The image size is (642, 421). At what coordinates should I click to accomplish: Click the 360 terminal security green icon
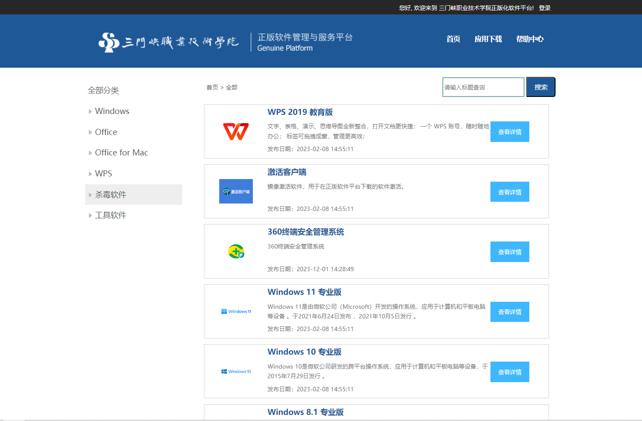point(236,252)
